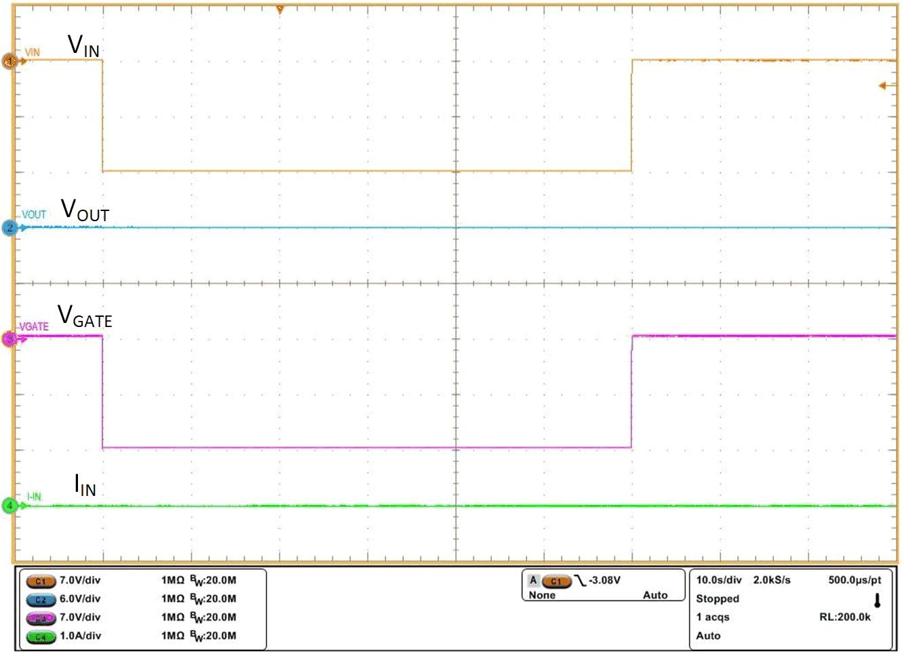Click the 1.0A/div scale for C4
This screenshot has width=904, height=652.
[80, 636]
